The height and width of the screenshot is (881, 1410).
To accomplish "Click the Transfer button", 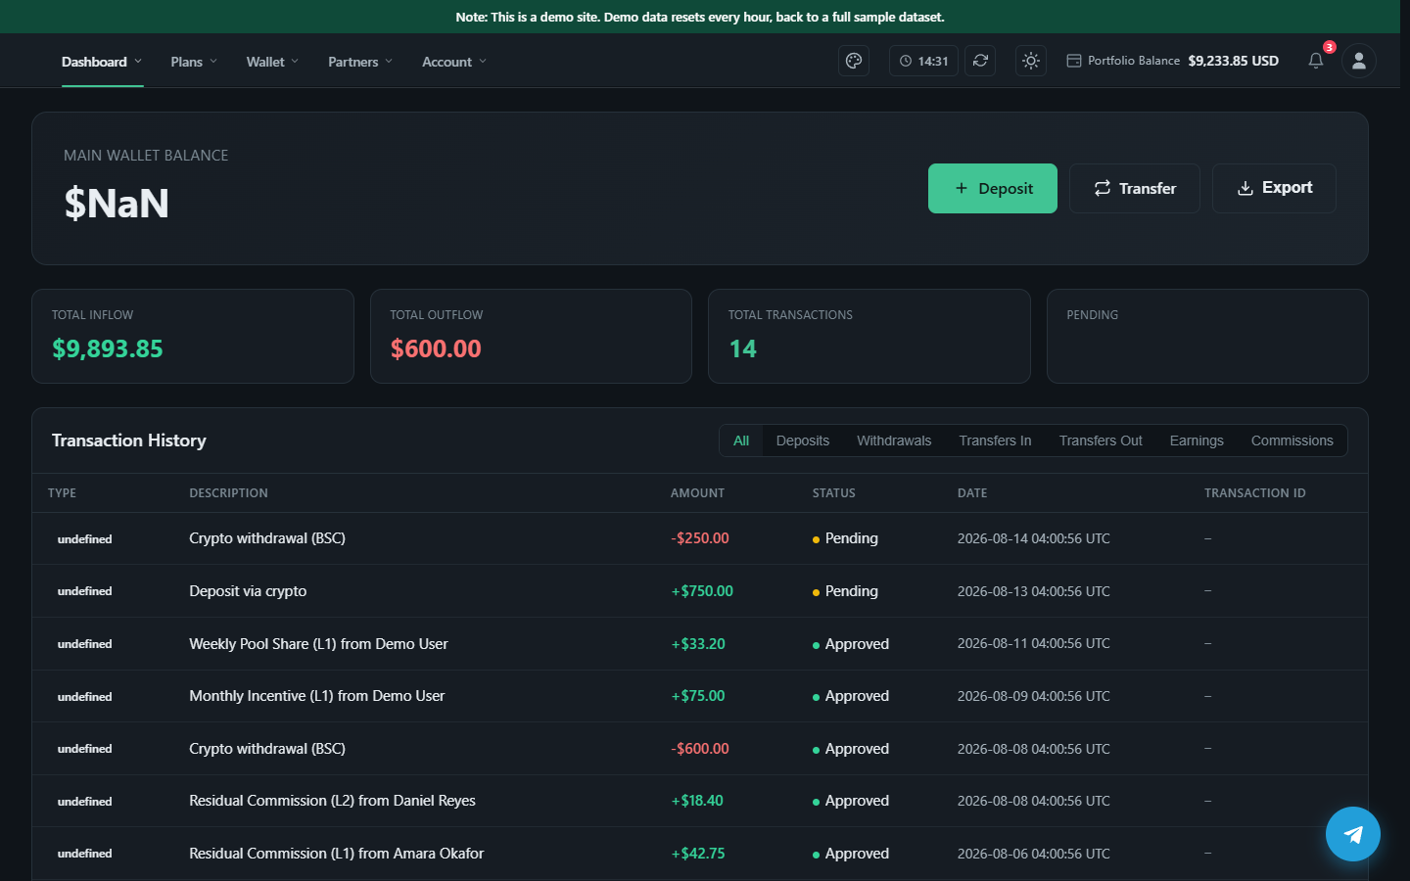I will 1135,188.
